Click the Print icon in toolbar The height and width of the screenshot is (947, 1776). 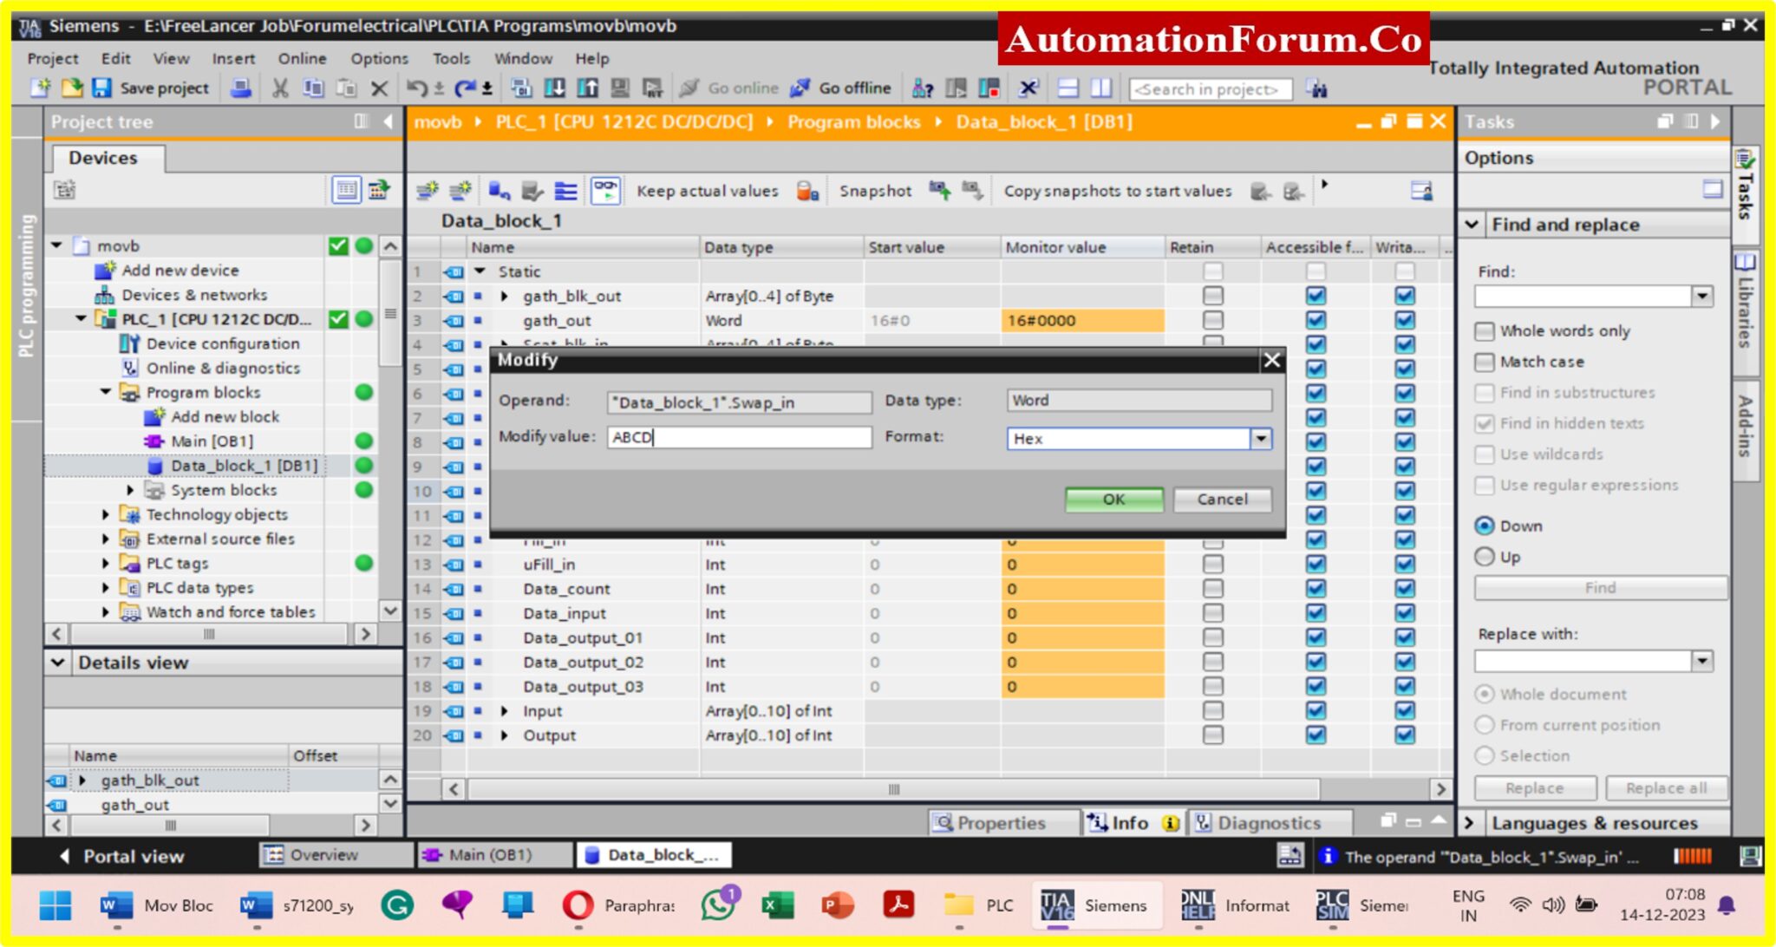click(241, 88)
